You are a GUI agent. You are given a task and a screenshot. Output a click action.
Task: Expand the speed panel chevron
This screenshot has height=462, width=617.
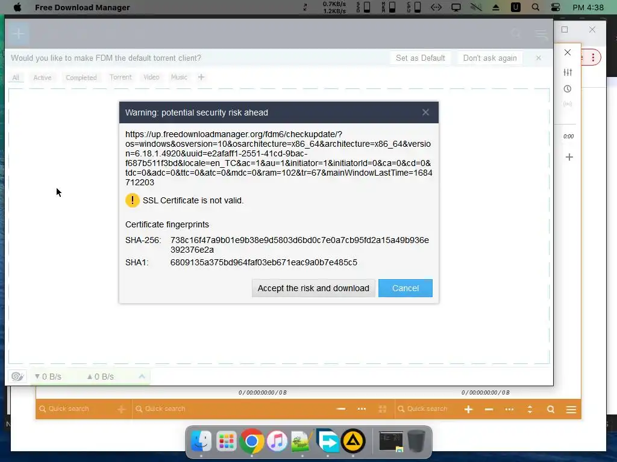tap(142, 377)
